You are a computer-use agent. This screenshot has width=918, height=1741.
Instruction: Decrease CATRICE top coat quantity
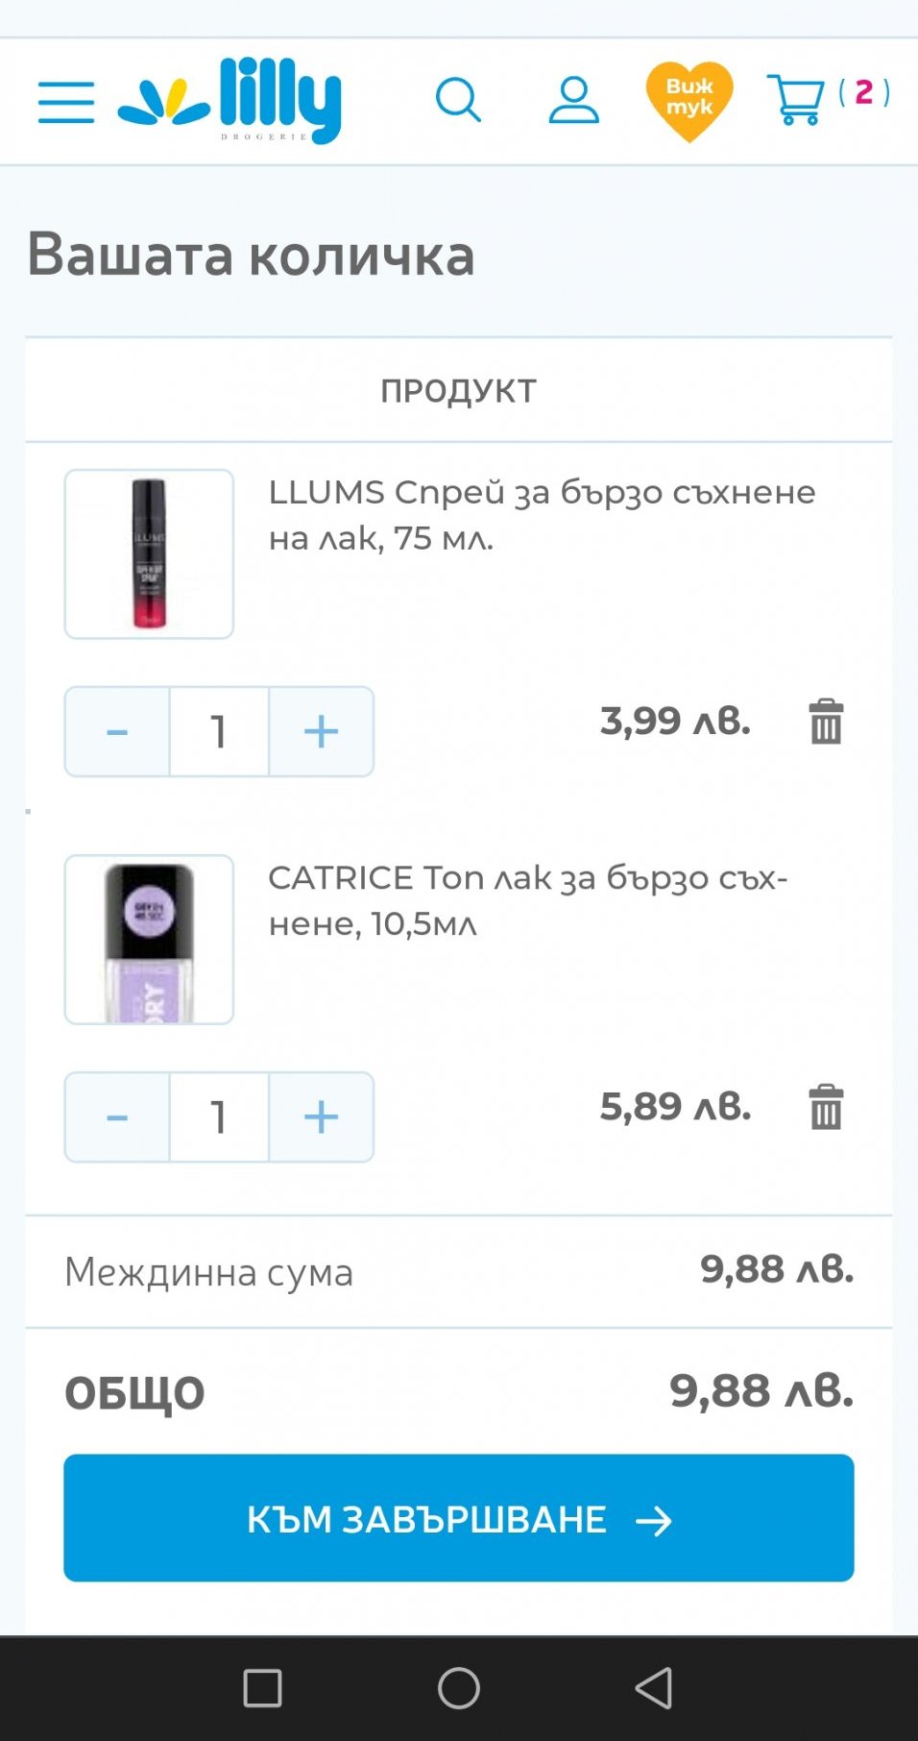click(117, 1117)
